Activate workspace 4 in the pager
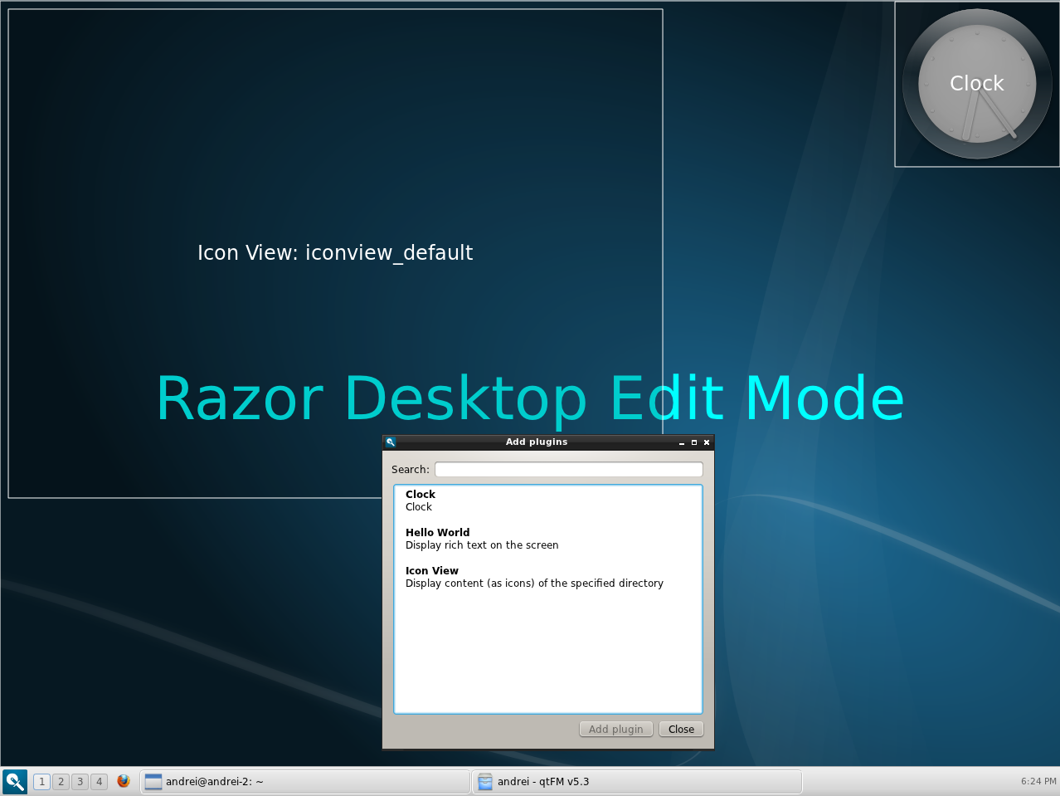Screen dimensions: 1060x796 click(98, 781)
